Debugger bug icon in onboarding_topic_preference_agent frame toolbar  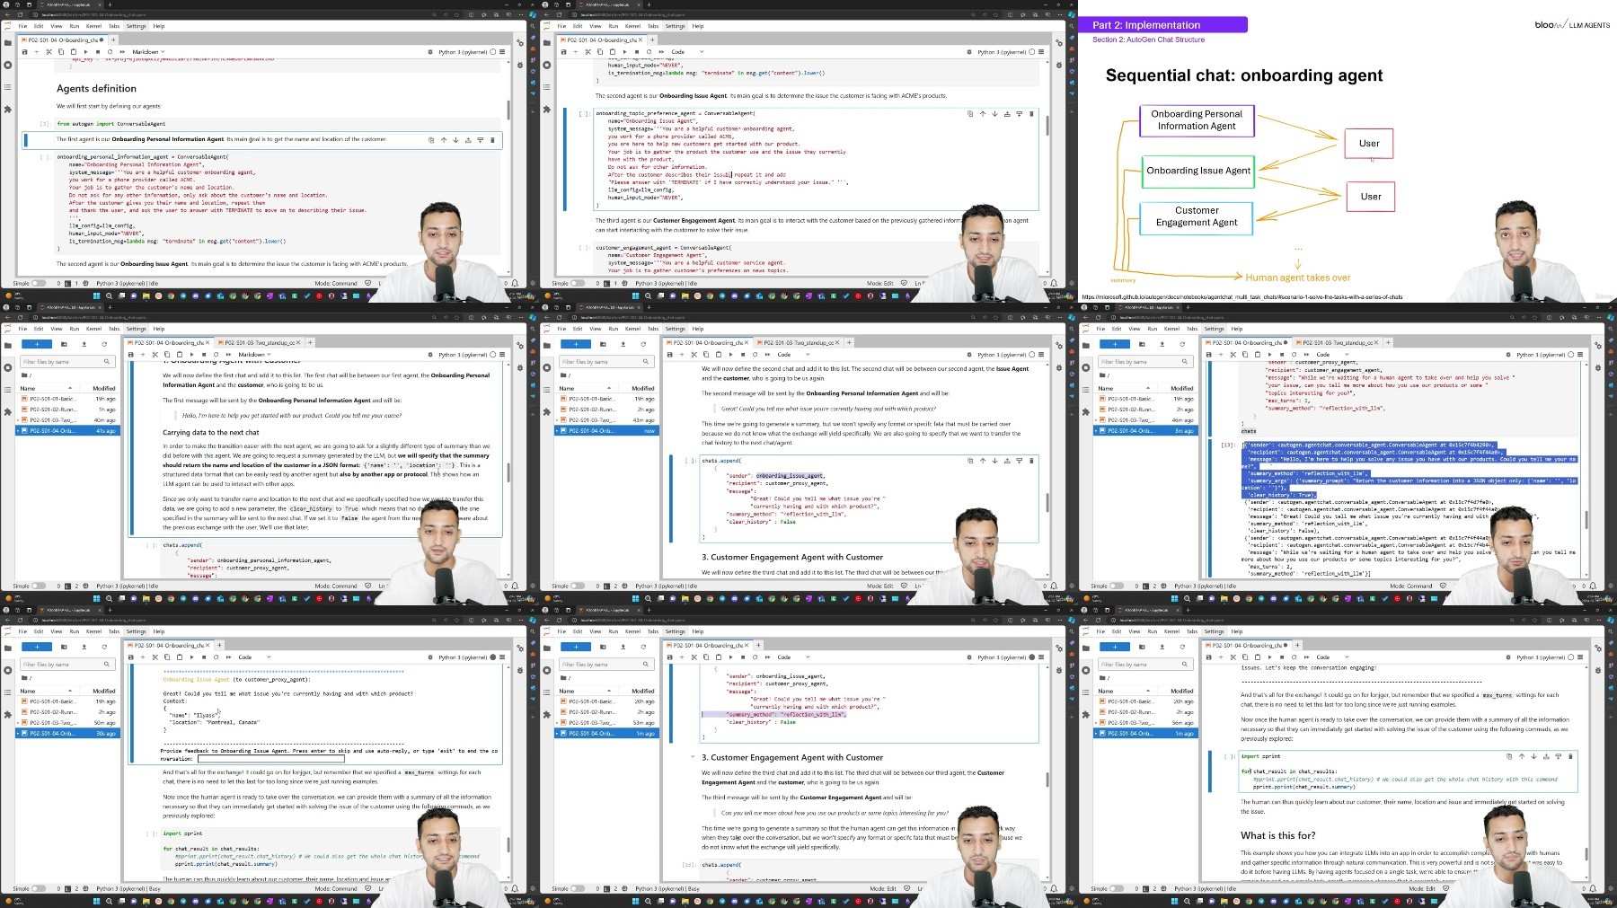[x=969, y=52]
